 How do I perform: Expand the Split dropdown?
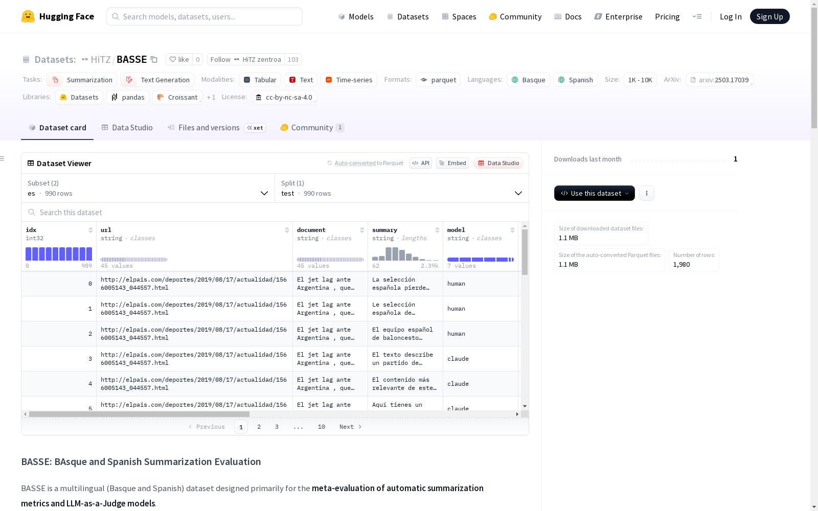pyautogui.click(x=402, y=188)
